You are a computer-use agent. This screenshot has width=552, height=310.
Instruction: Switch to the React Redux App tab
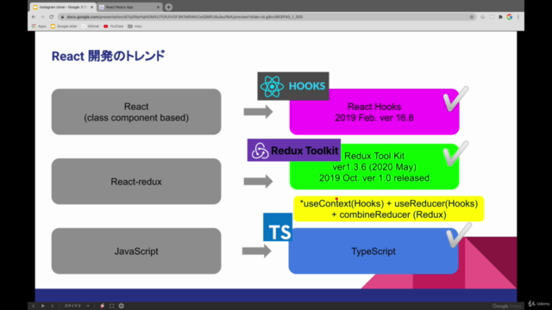click(x=129, y=7)
